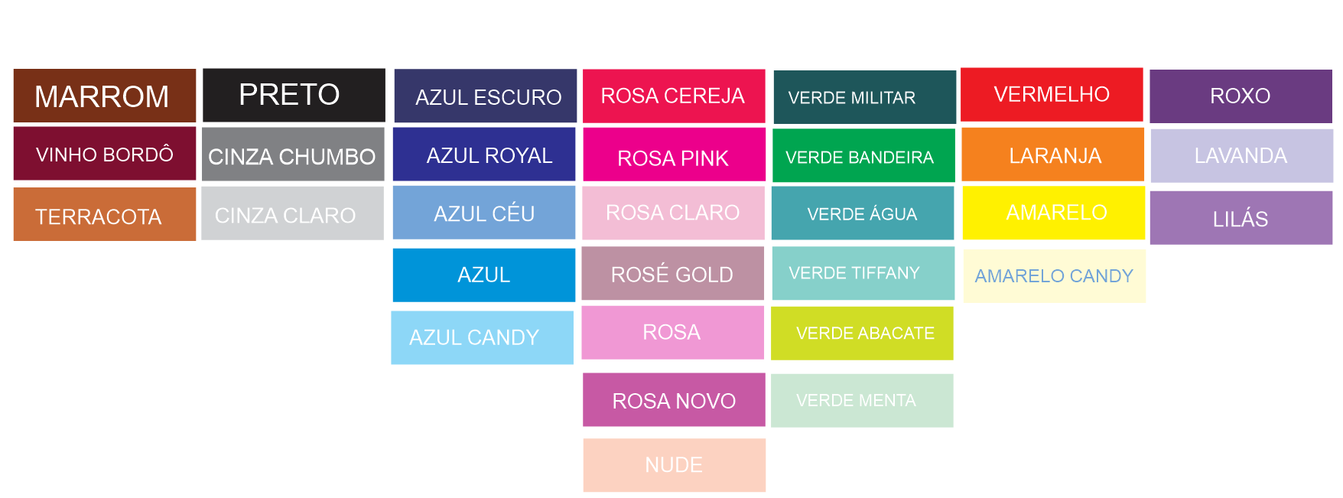Pick the TERRACOTA color box
This screenshot has width=1343, height=498.
[x=105, y=214]
